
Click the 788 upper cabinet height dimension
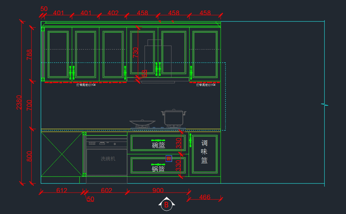(x=29, y=55)
